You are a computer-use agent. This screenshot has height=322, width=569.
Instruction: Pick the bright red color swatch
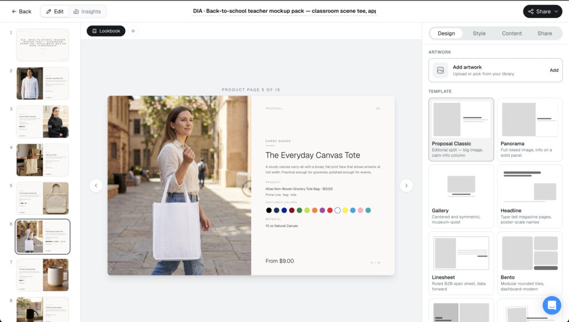[x=330, y=210]
